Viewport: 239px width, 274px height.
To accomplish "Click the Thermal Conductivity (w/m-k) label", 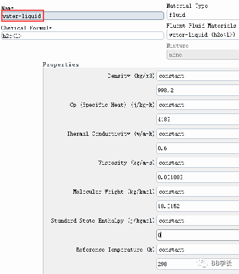I will tap(111, 134).
